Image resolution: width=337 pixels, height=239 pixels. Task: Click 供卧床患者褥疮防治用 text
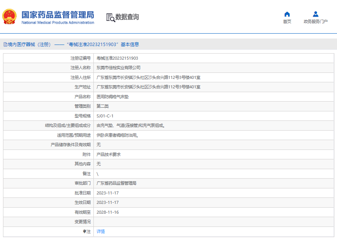coord(117,135)
